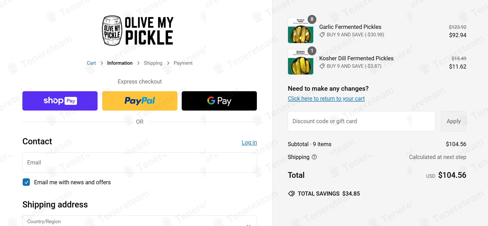Click the Total Savings tag icon
The height and width of the screenshot is (226, 488).
tap(291, 194)
